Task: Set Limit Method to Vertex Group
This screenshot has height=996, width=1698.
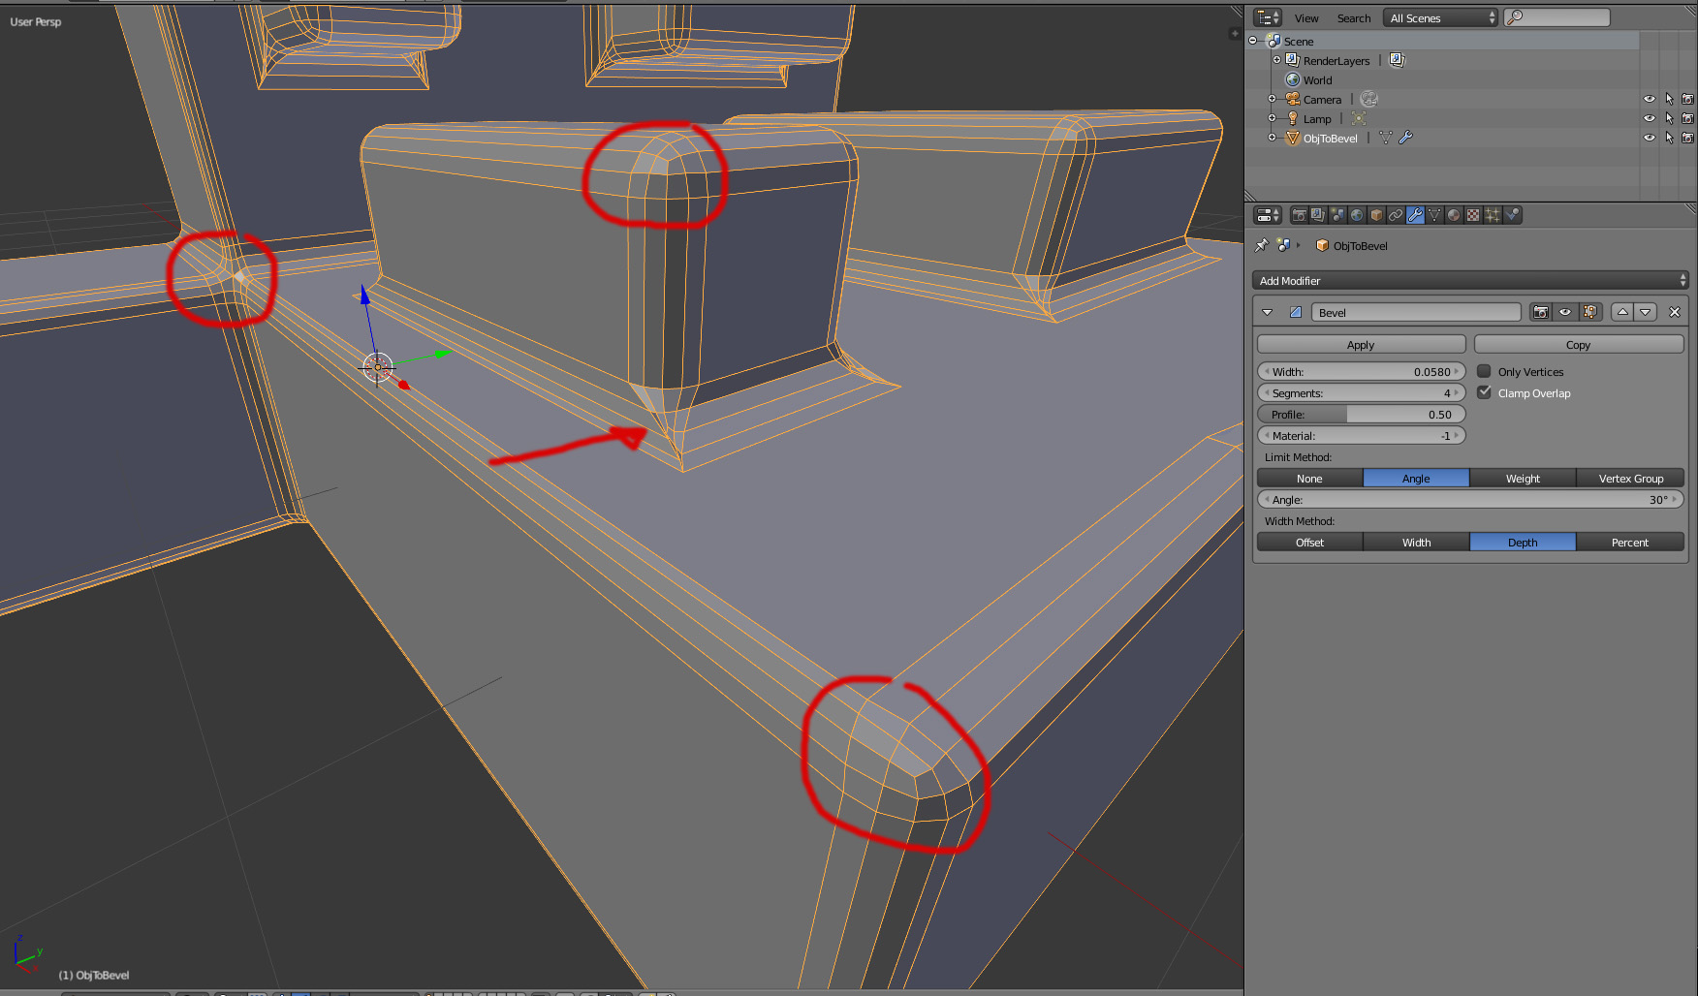Action: [1630, 478]
